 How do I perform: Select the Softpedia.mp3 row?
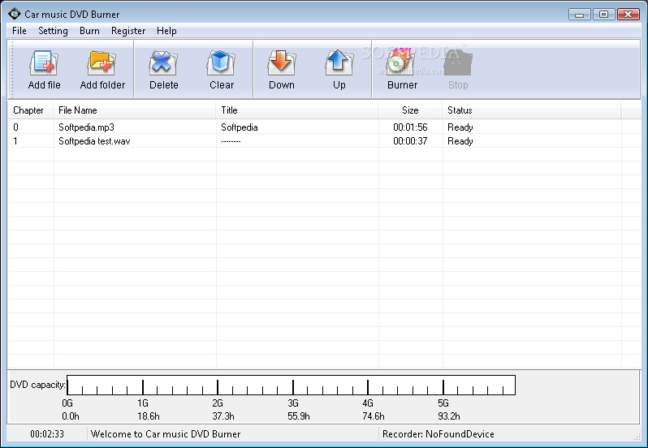tap(87, 127)
